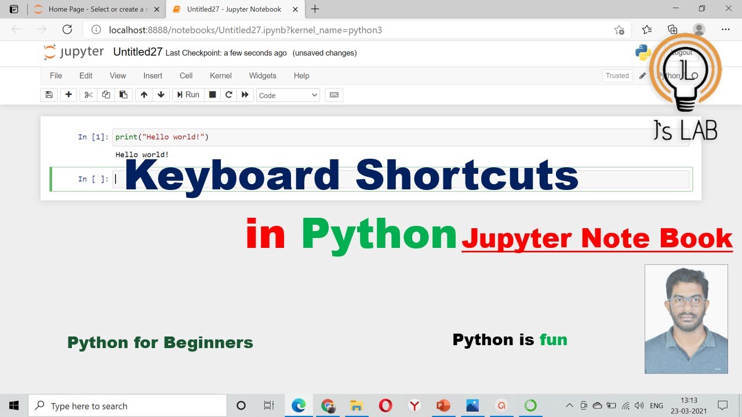Open ENG language input selector
Viewport: 742px width, 417px height.
[656, 406]
